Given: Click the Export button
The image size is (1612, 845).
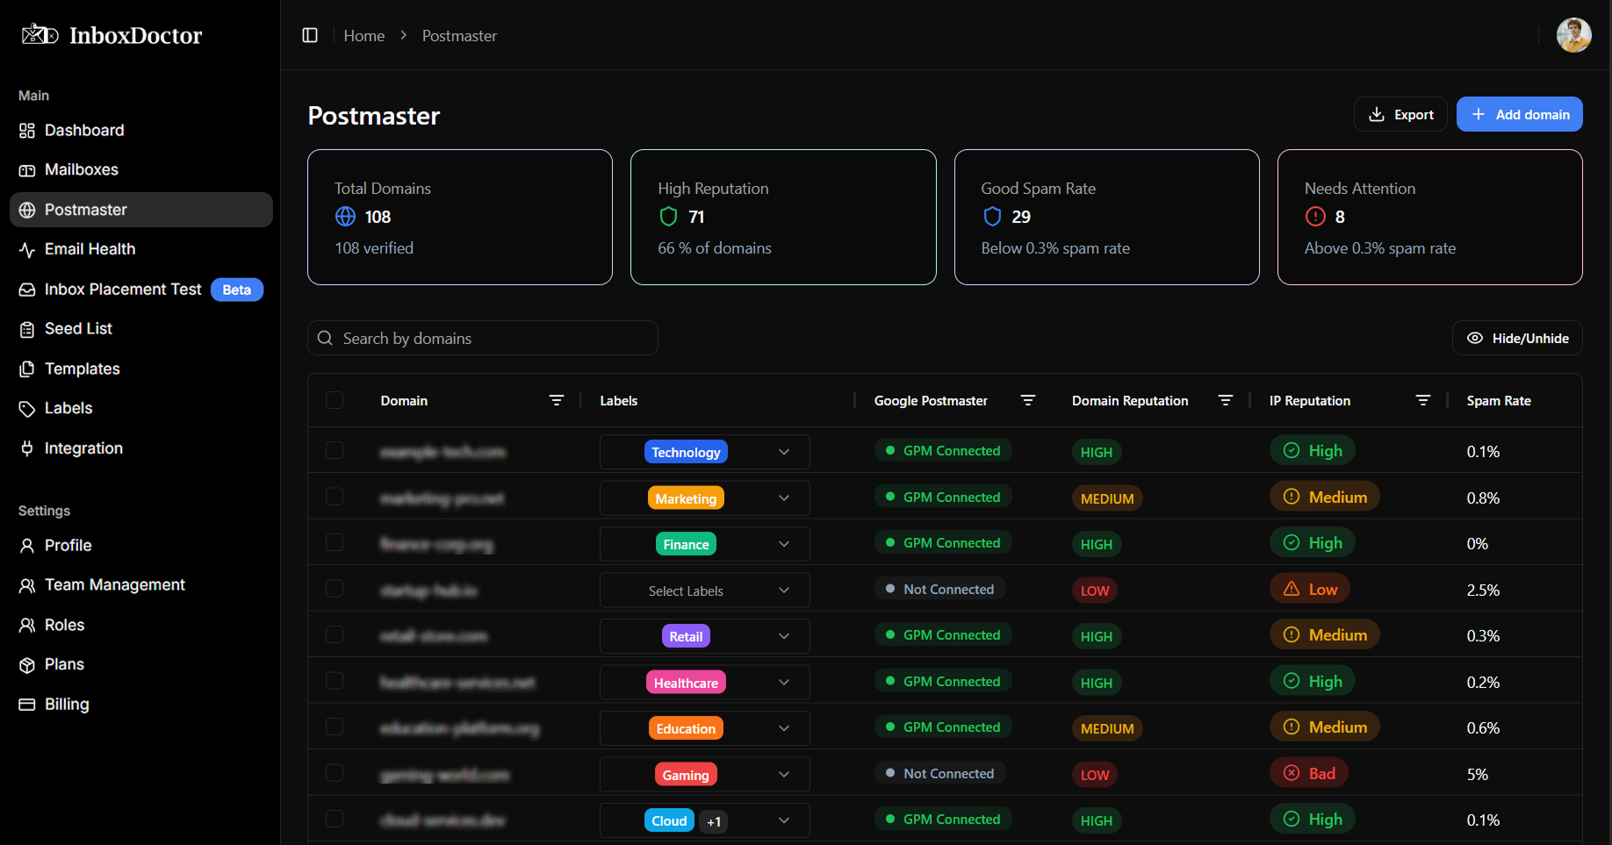Looking at the screenshot, I should tap(1400, 115).
